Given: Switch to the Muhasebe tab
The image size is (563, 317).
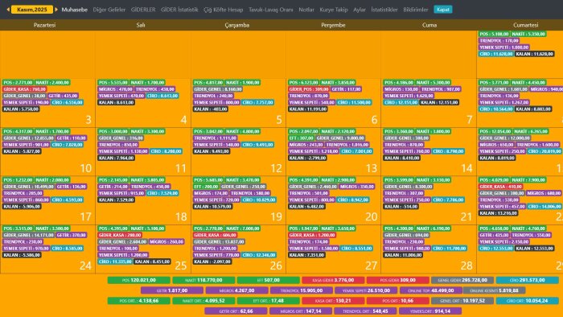Looking at the screenshot, I should pyautogui.click(x=74, y=10).
